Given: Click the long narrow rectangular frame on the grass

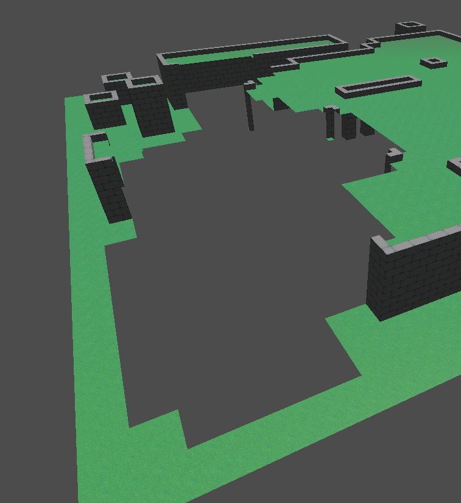Looking at the screenshot, I should click(x=378, y=86).
